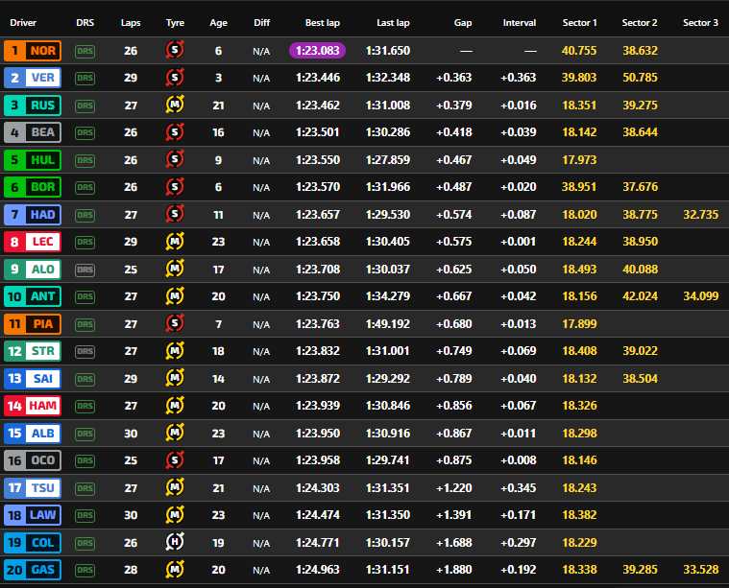Click the purple fastest lap 1:23.083 badge

coord(318,51)
